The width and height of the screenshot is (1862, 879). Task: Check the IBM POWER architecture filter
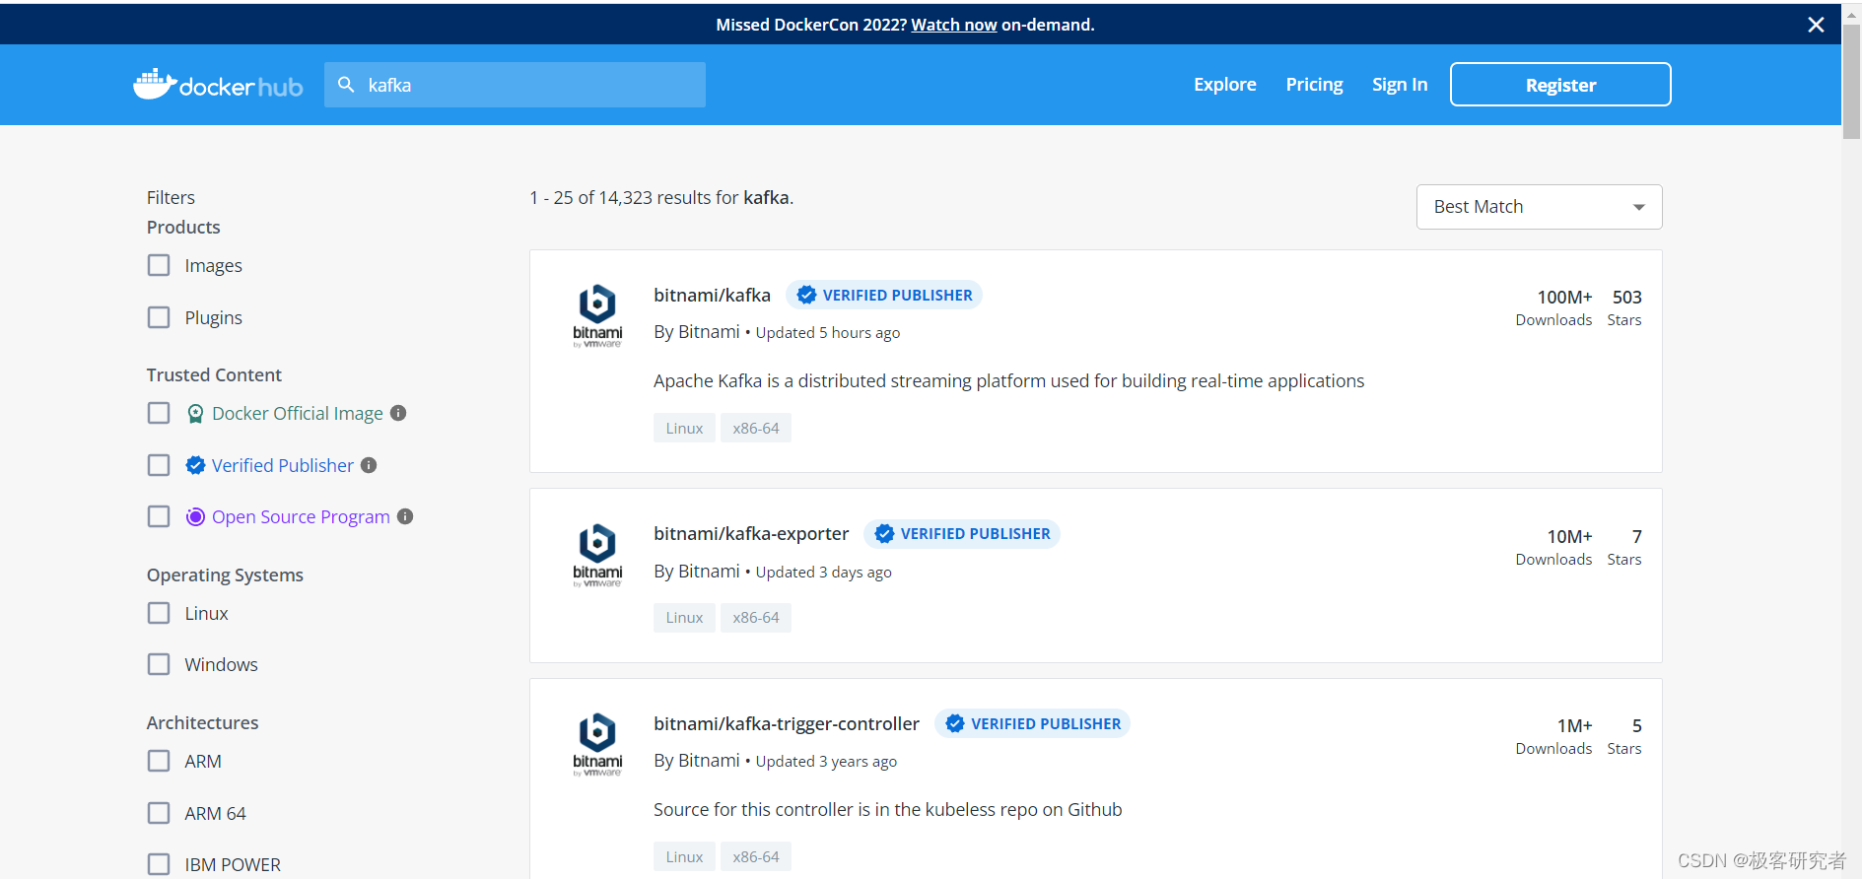(159, 864)
